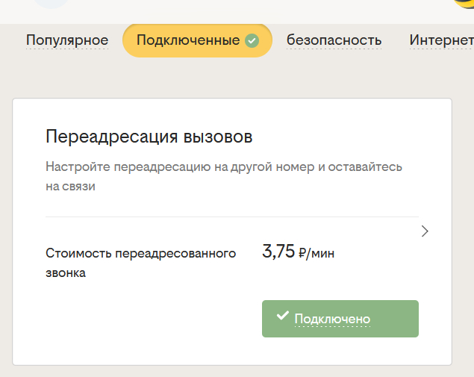Click the dotted-underlined Подключено text
Screen dimensions: 474x377
tap(332, 320)
